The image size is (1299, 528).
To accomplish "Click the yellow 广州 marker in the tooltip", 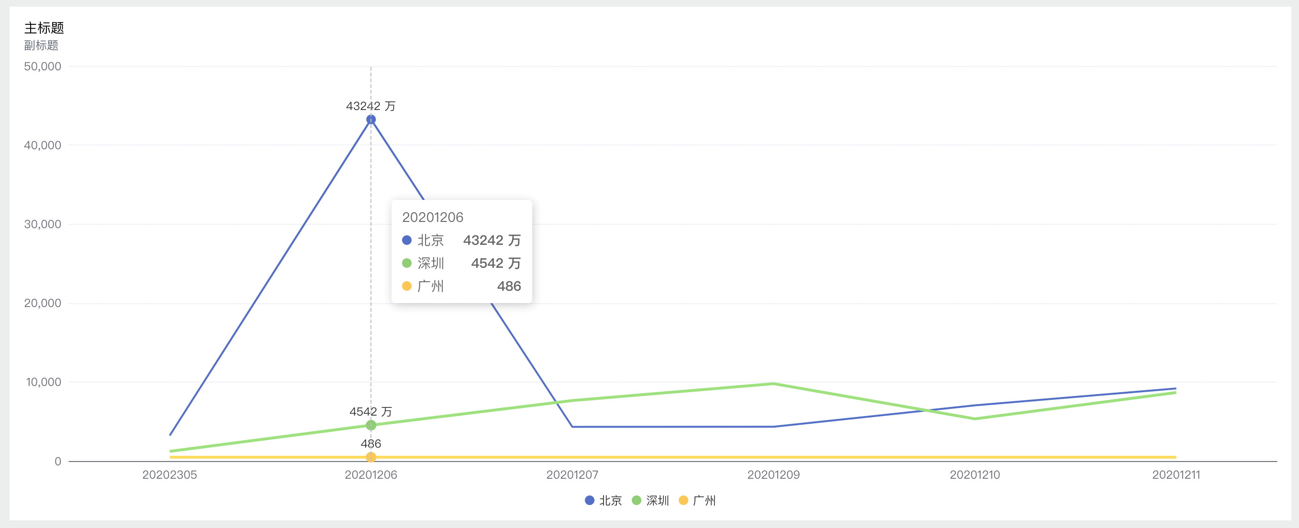I will coord(406,286).
